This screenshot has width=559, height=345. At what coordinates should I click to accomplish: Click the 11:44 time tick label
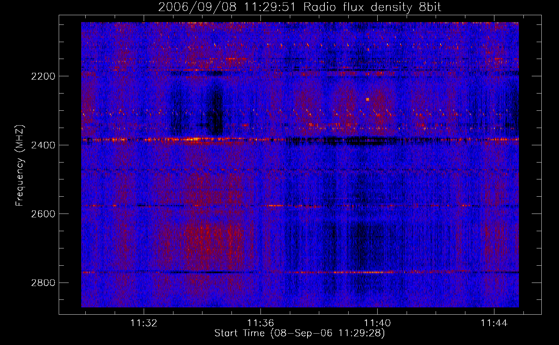(494, 323)
